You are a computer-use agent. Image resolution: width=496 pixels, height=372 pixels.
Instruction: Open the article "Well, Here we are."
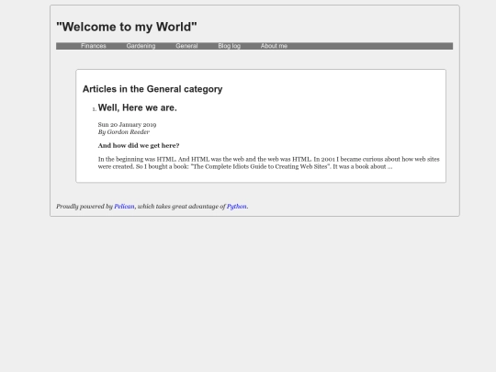[x=137, y=107]
